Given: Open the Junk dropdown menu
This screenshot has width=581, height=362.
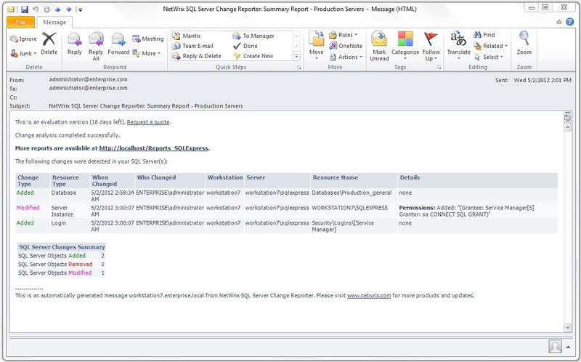Looking at the screenshot, I should coord(23,53).
